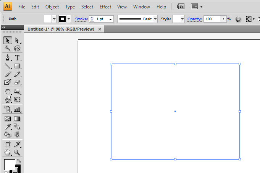Select the Pencil tool
This screenshot has height=173, width=260.
point(17,74)
